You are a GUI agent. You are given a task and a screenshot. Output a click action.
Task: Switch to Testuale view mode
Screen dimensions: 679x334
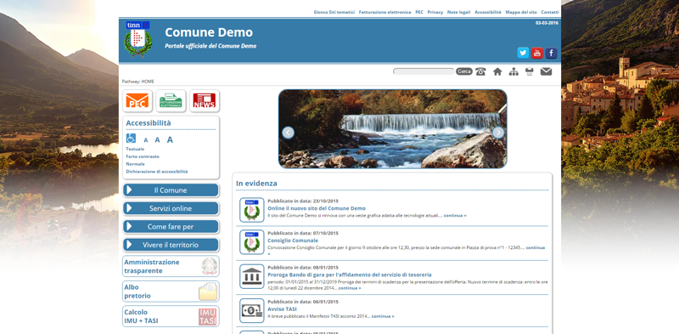point(135,149)
